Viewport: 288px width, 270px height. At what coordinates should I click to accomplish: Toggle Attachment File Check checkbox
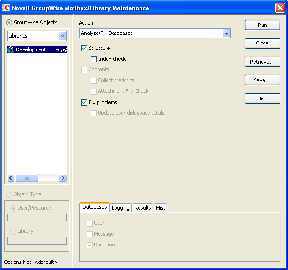[x=93, y=91]
